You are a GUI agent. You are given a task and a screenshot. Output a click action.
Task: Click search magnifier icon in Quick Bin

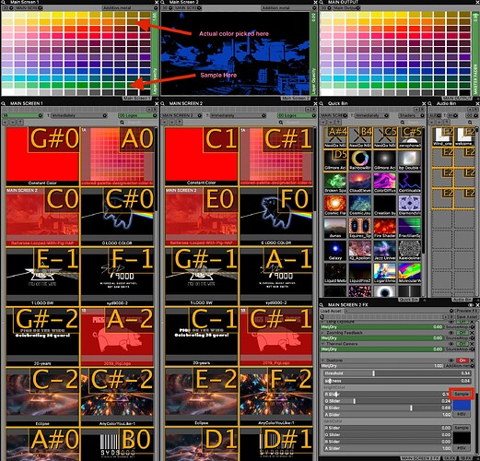(x=404, y=123)
